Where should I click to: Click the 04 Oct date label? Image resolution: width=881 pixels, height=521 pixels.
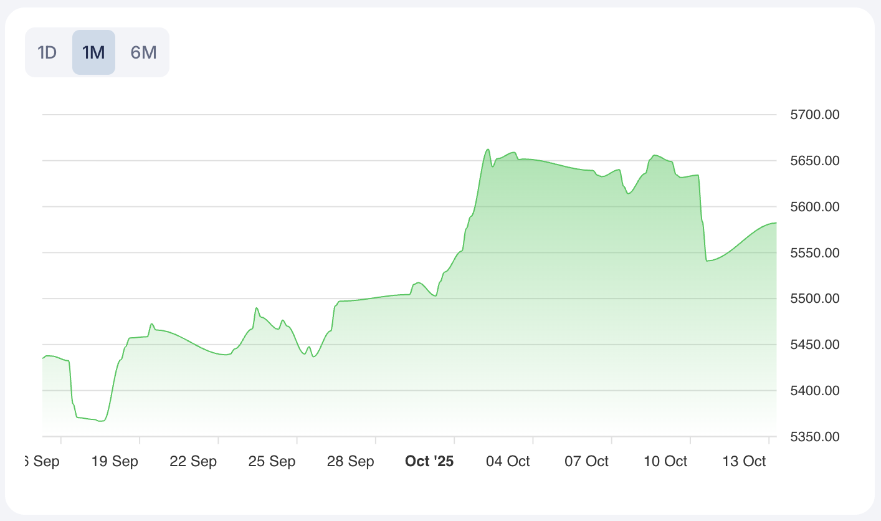[508, 462]
